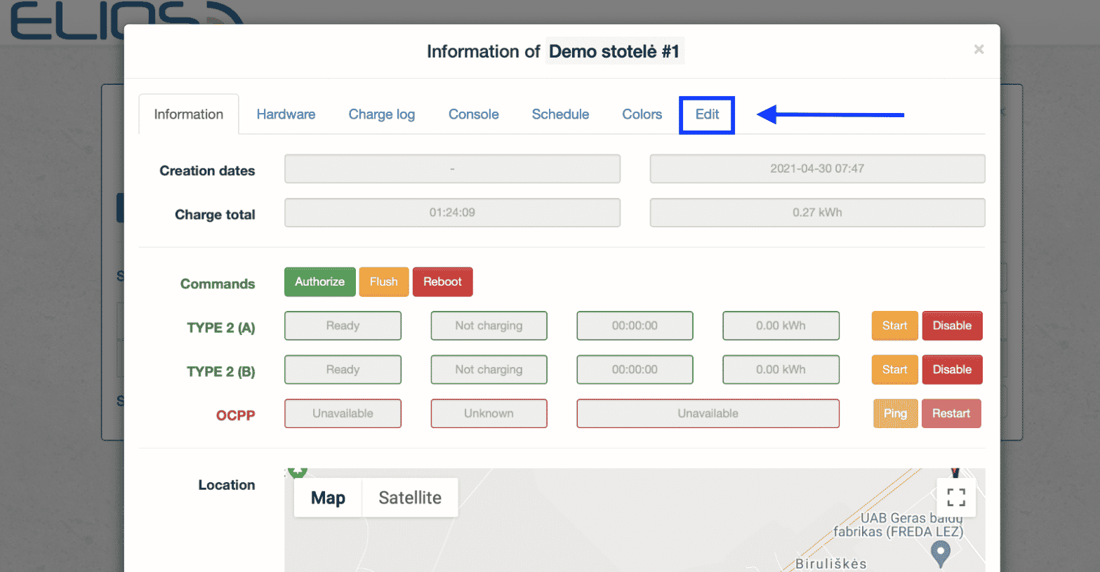Click the red Reboot button
This screenshot has height=572, width=1100.
point(442,282)
